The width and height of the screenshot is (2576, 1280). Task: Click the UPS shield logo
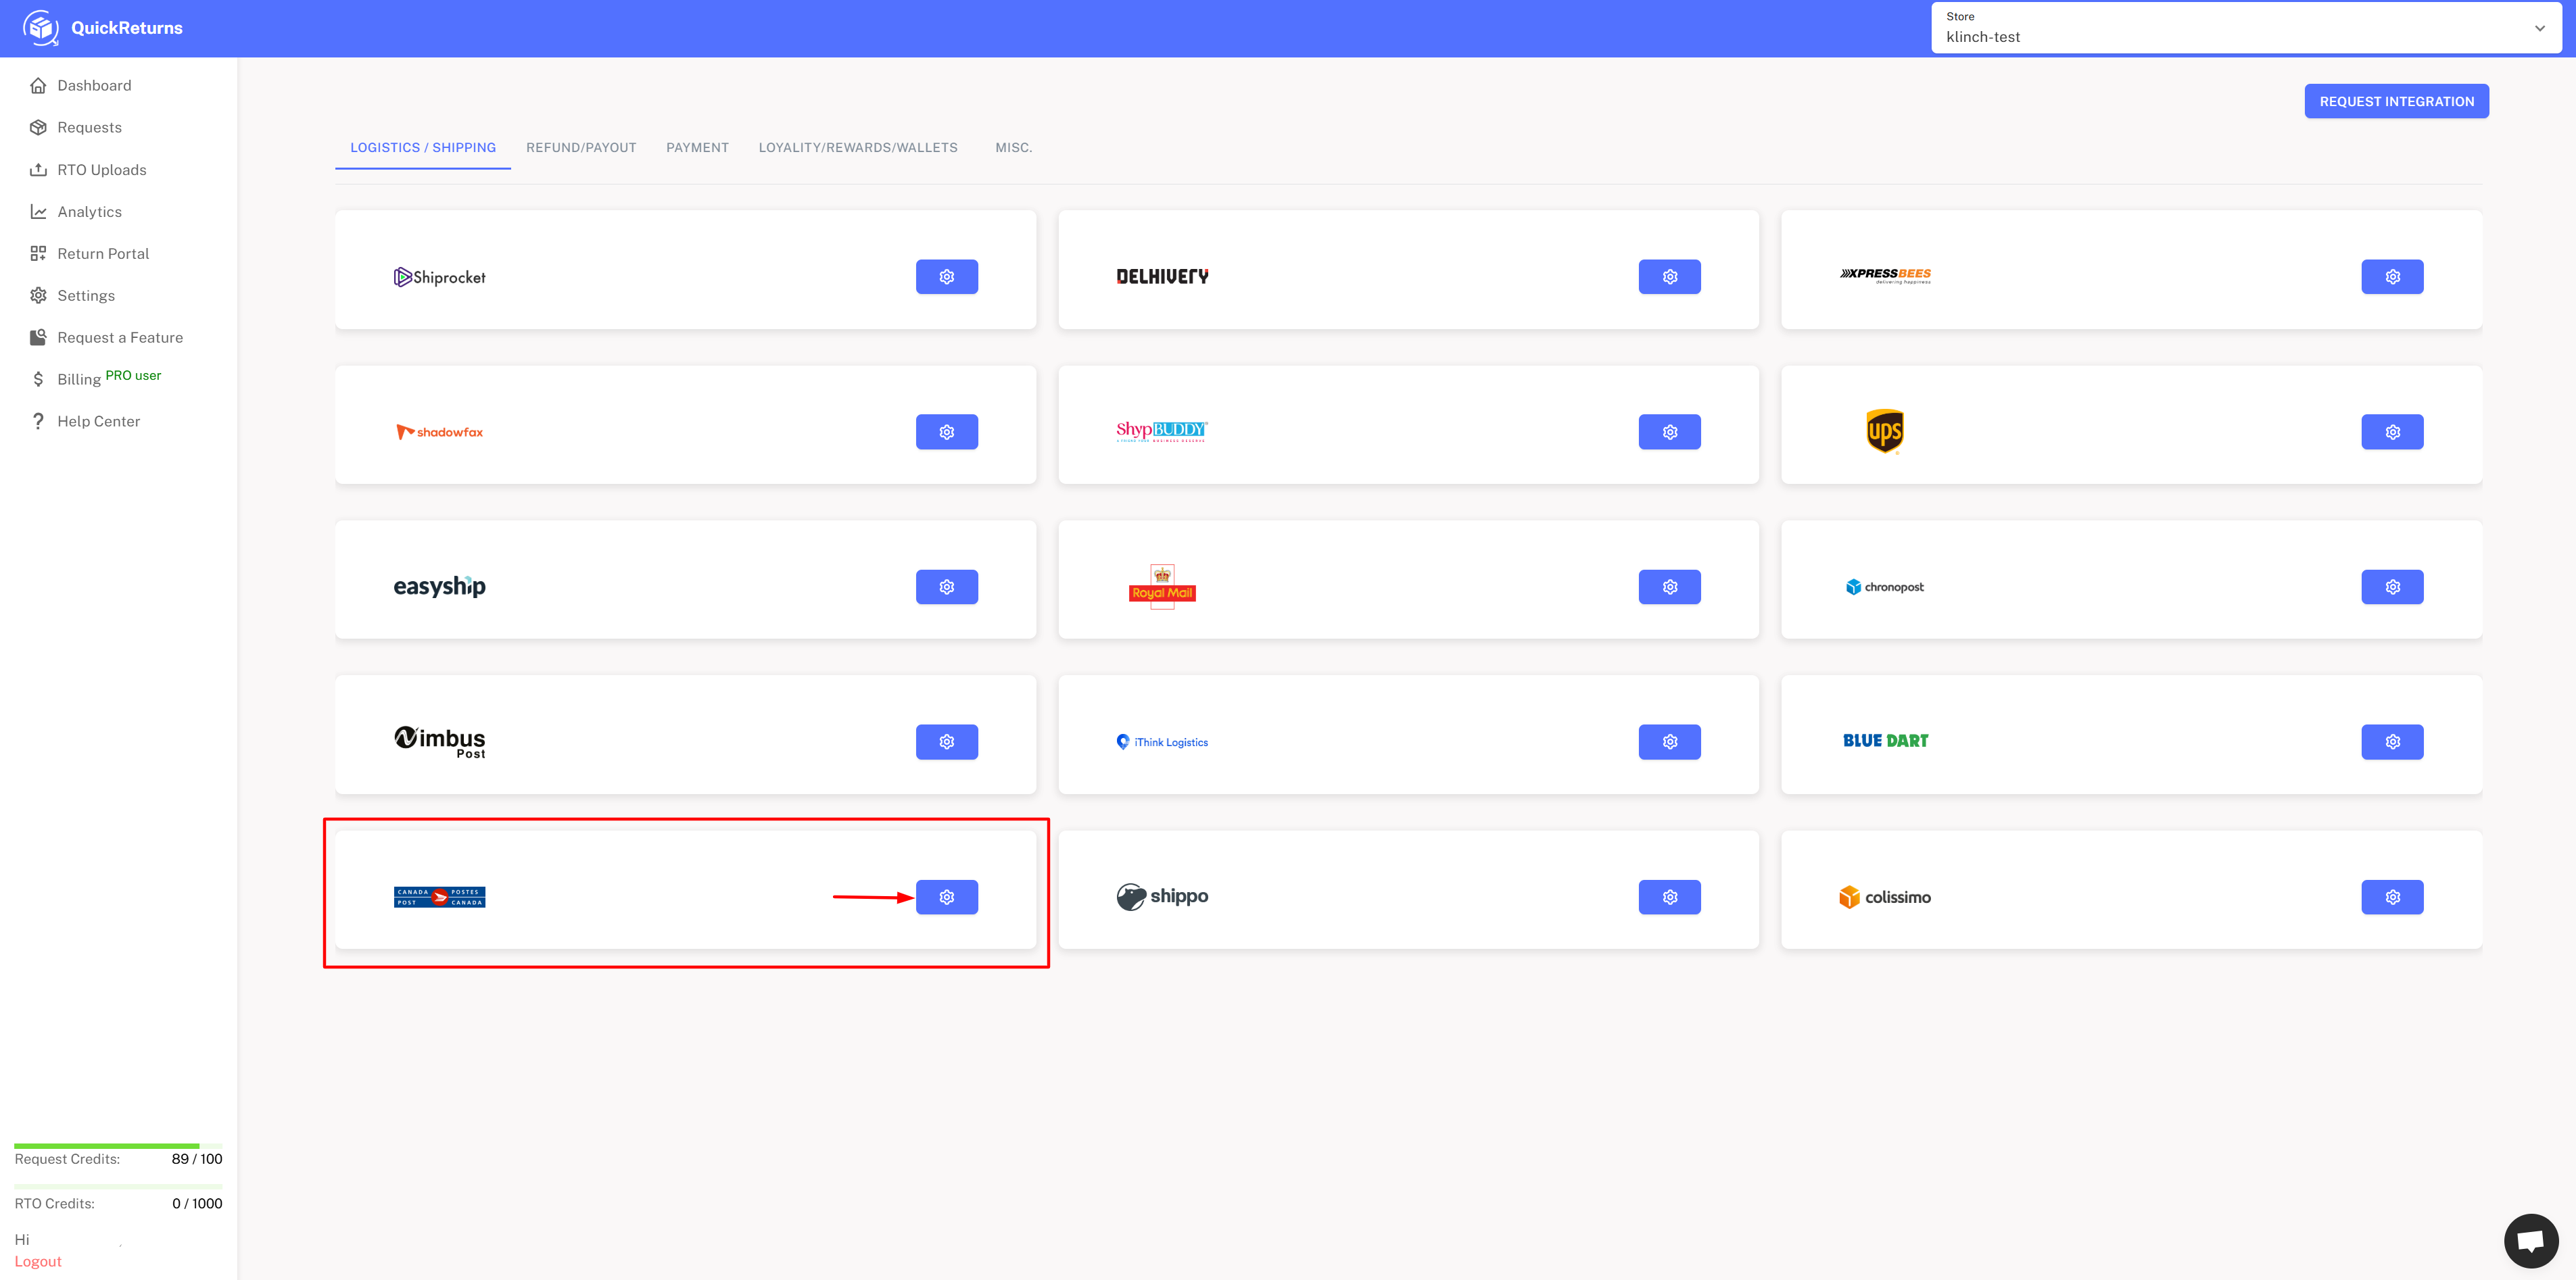point(1884,432)
